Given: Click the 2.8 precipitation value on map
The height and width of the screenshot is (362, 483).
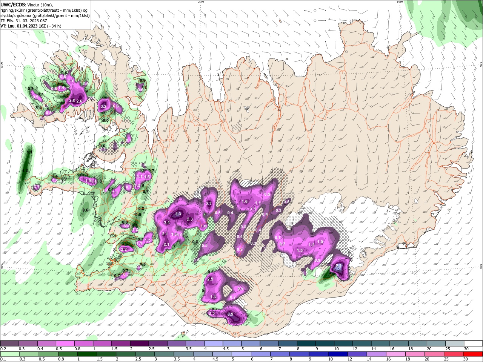Looking at the screenshot, I should (x=72, y=100).
